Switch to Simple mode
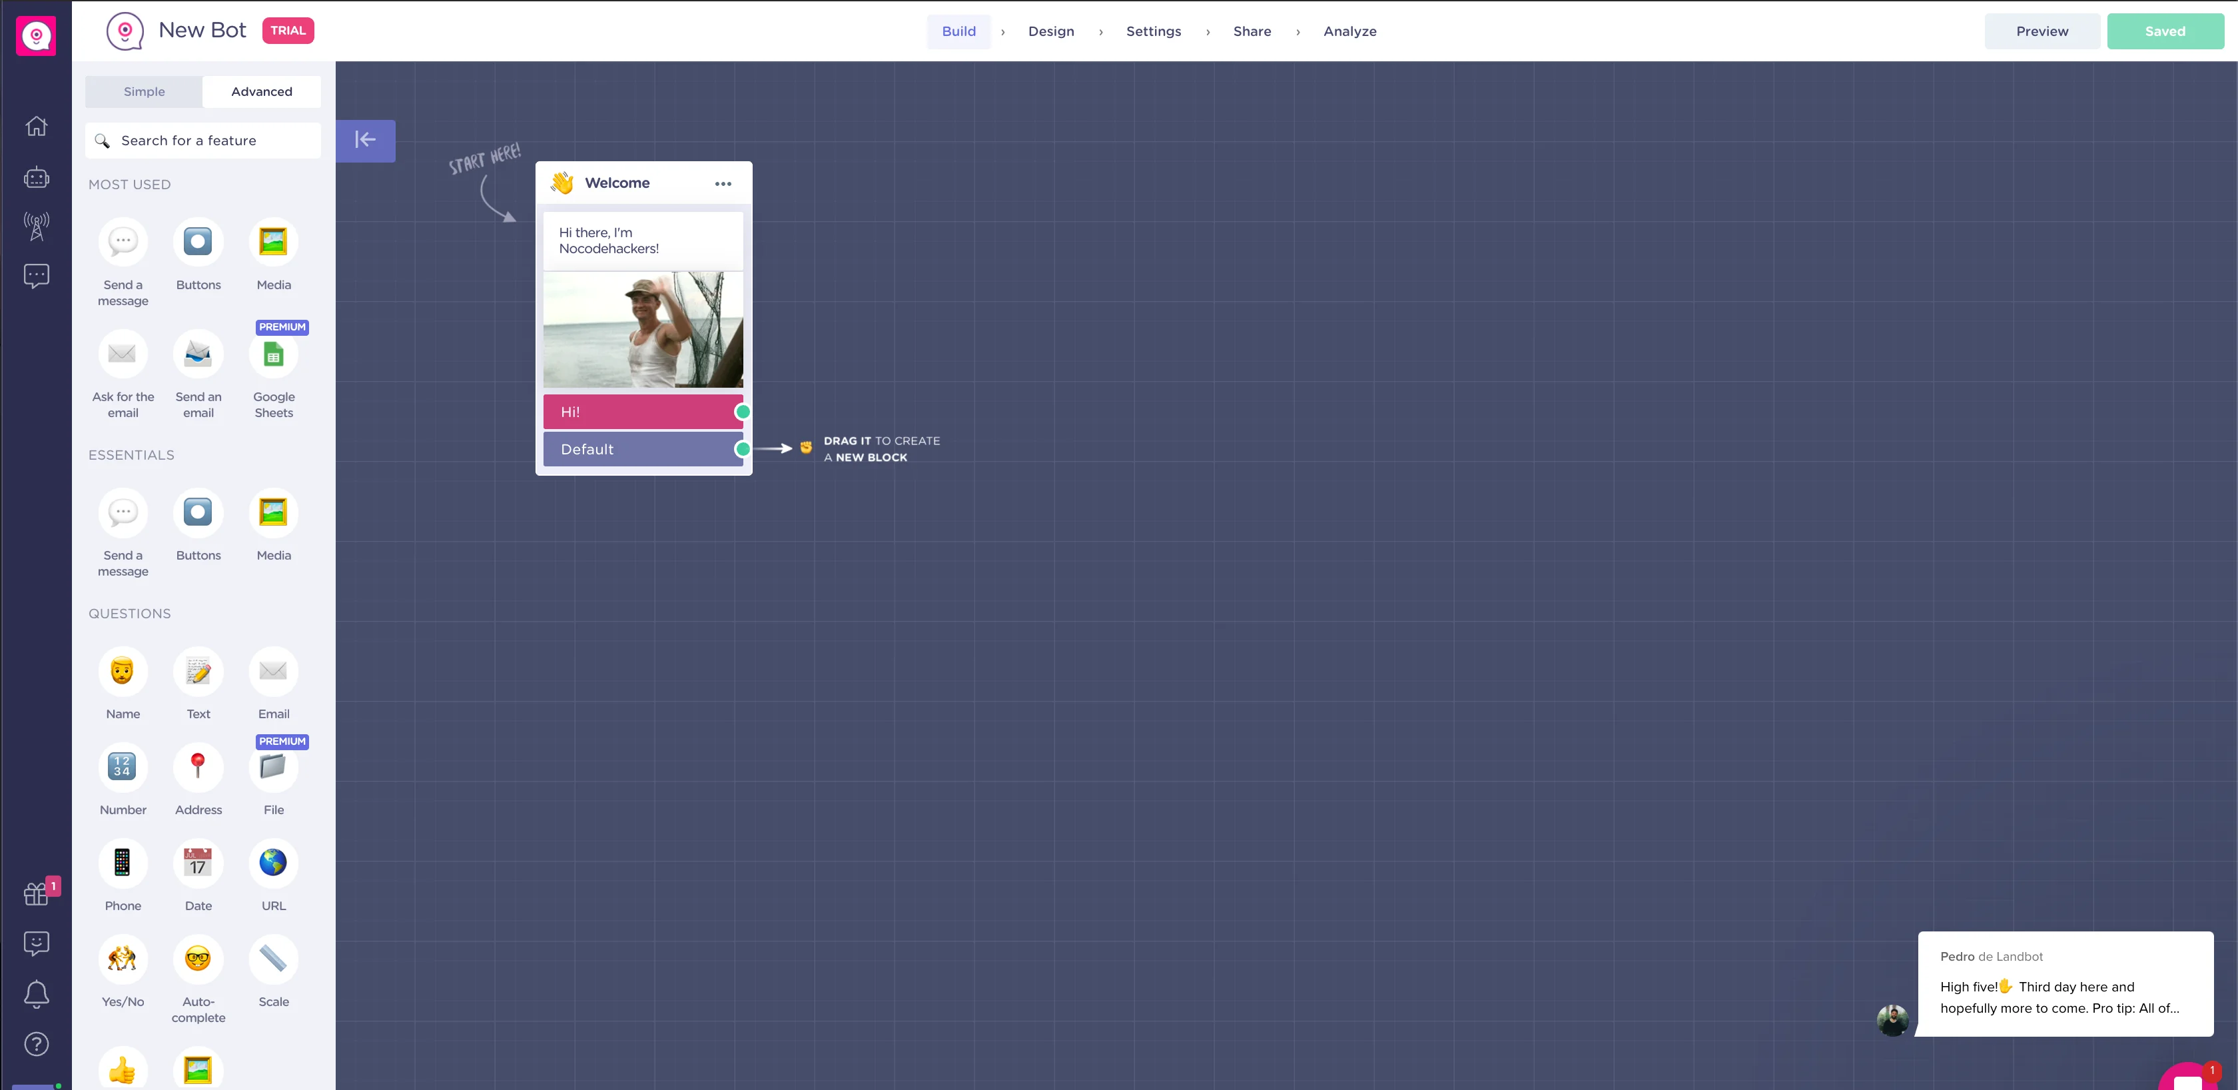The width and height of the screenshot is (2238, 1090). tap(145, 91)
